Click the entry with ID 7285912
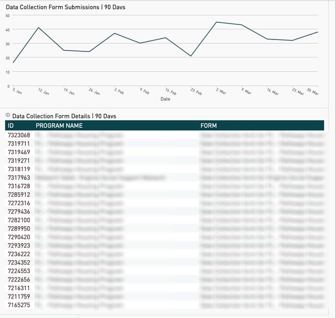 click(x=19, y=195)
